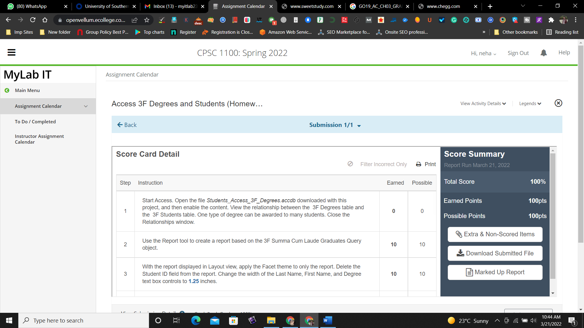The image size is (584, 328).
Task: Go to browser home page
Action: click(45, 20)
